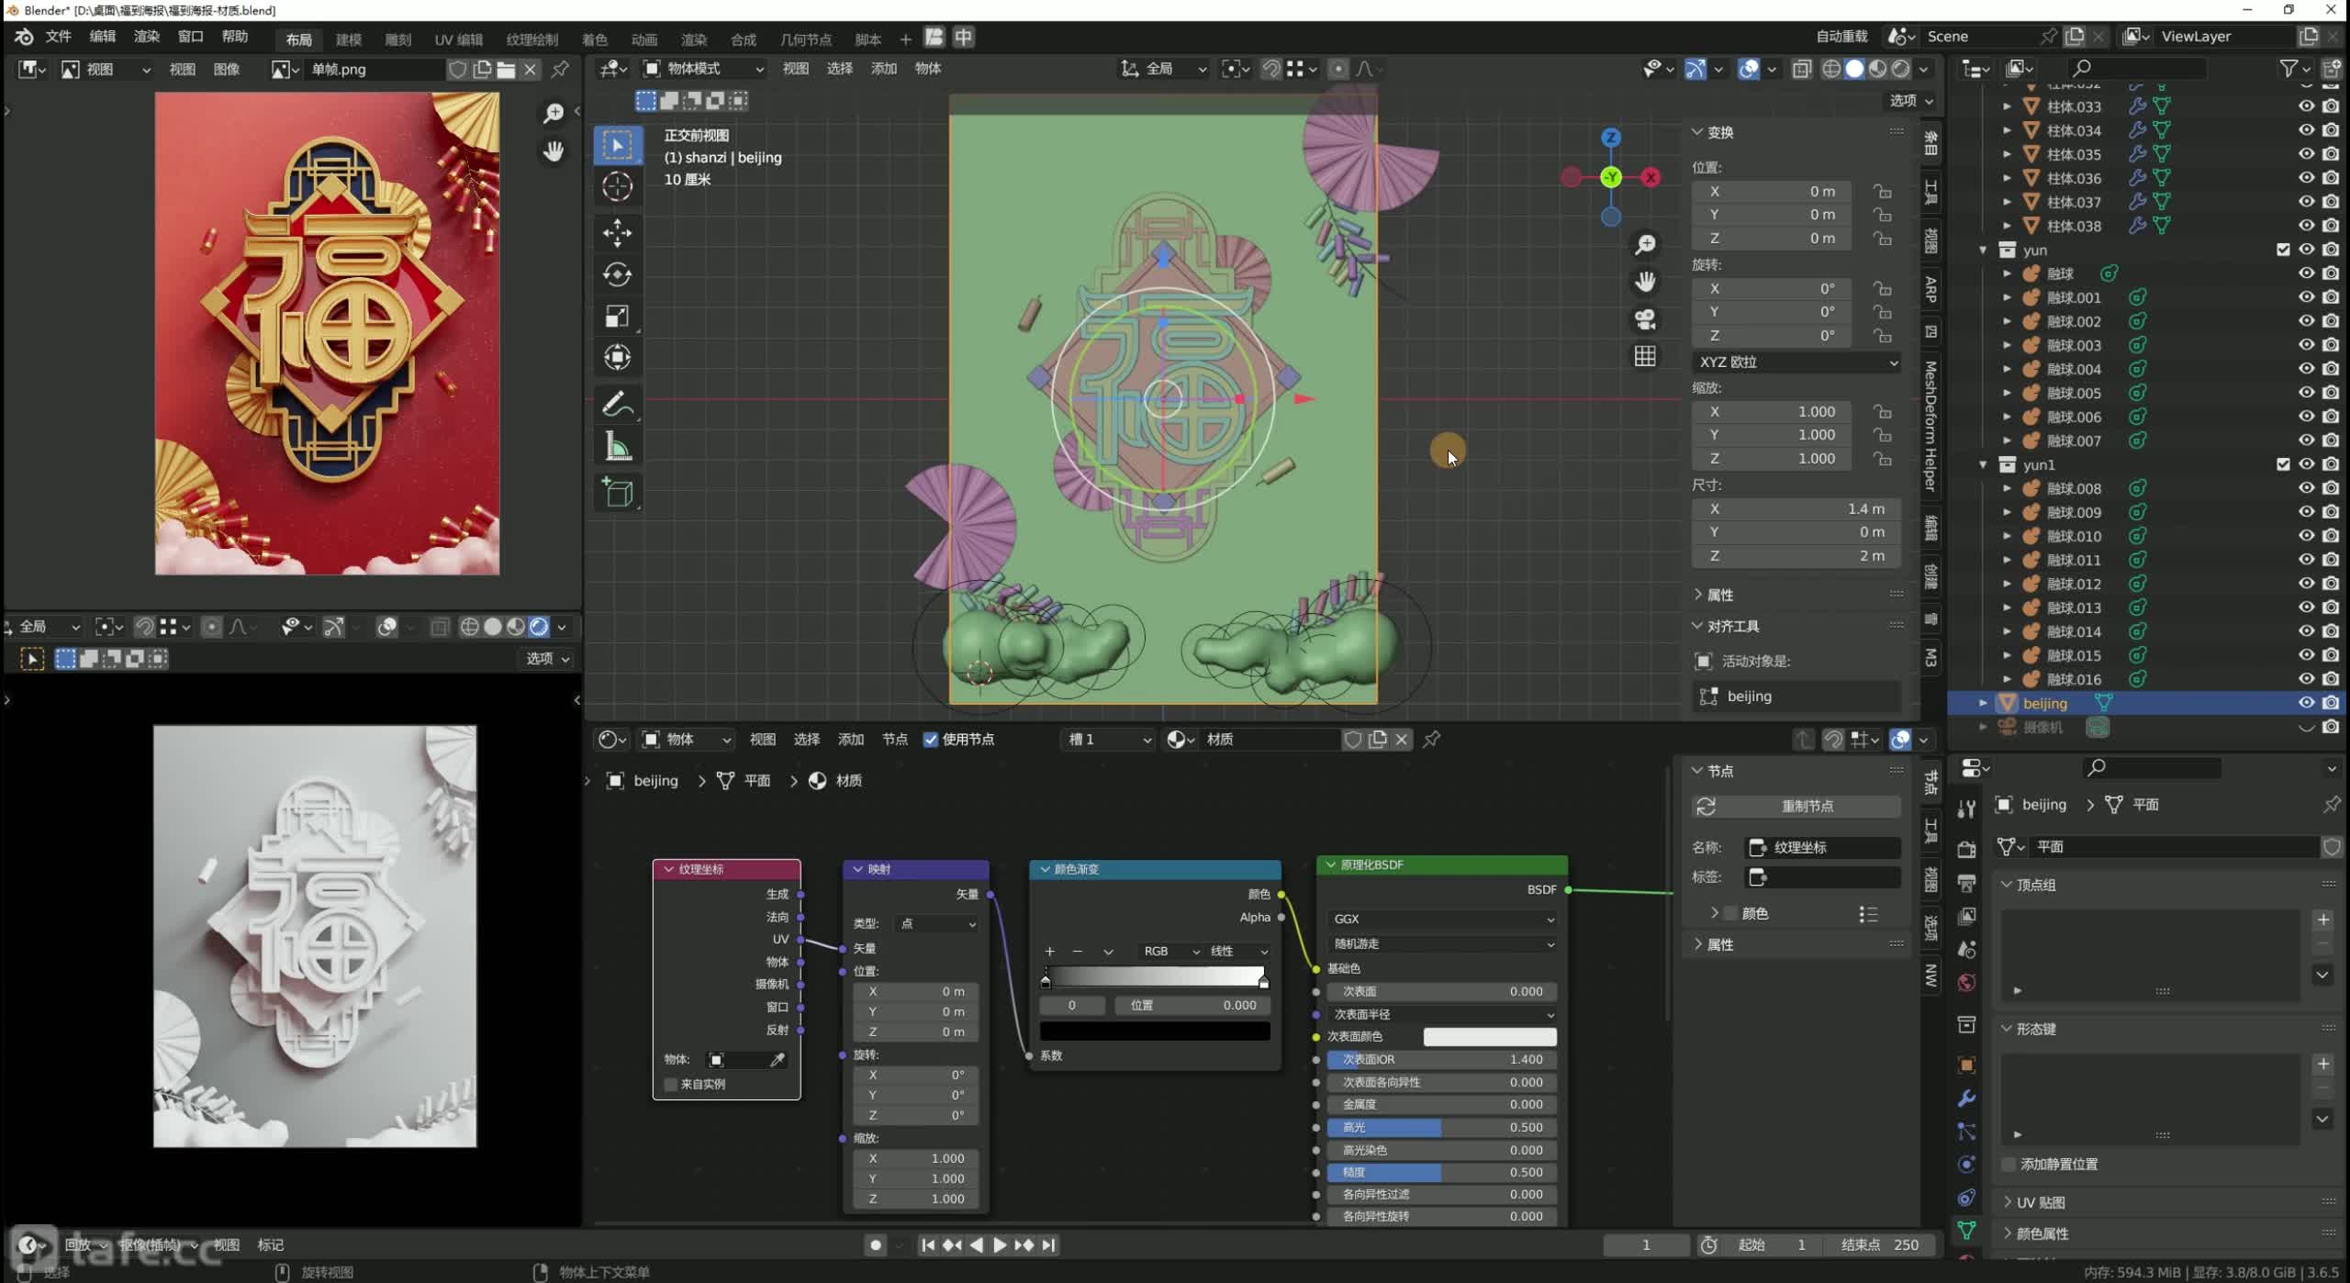Select the Transform tool
The height and width of the screenshot is (1283, 2350).
click(617, 357)
